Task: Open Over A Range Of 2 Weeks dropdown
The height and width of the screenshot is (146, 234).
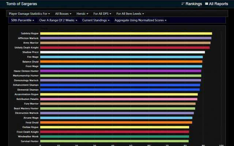Action: (58, 20)
